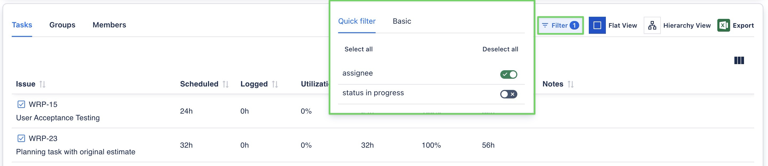The image size is (768, 166).
Task: Click Select all in quick filter
Action: tap(358, 49)
